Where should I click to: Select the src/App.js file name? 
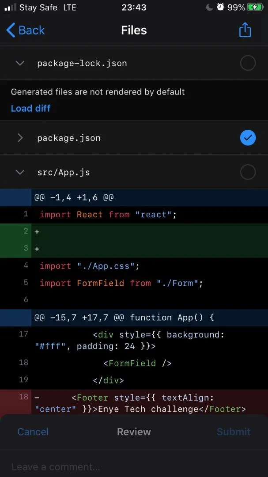[x=64, y=173]
